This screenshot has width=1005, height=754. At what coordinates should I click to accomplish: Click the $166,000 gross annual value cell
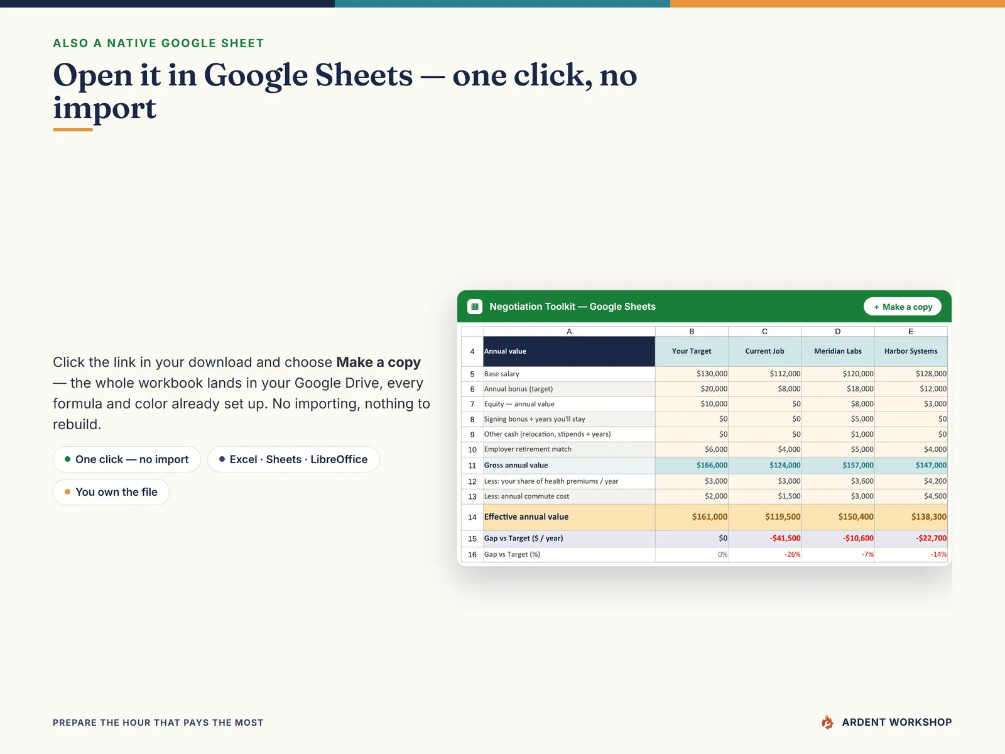pyautogui.click(x=692, y=466)
